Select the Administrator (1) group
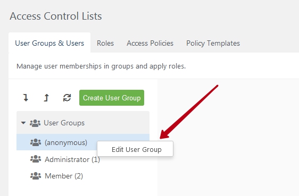Image resolution: width=299 pixels, height=196 pixels. [72, 159]
